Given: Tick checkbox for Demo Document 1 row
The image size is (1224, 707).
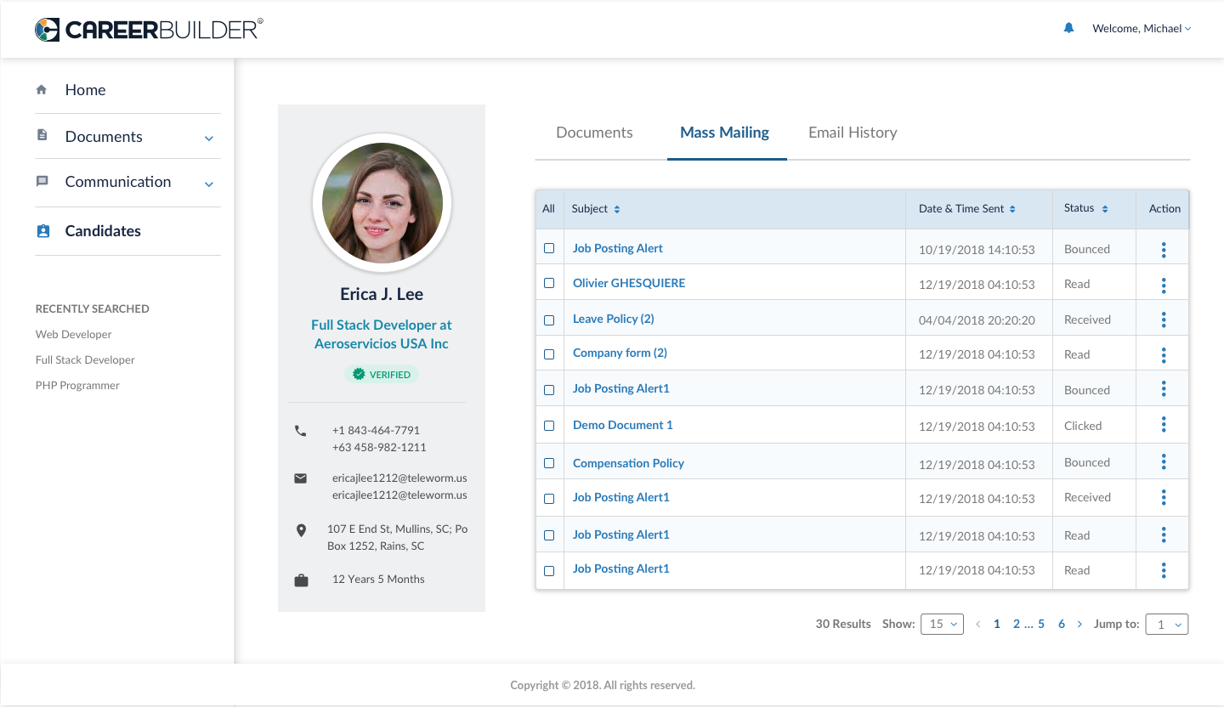Looking at the screenshot, I should click(549, 426).
